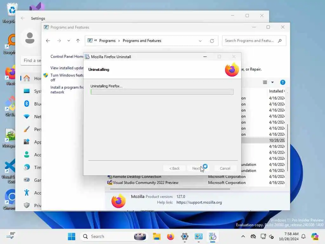Click Programs in the breadcrumb path
Image resolution: width=325 pixels, height=244 pixels.
point(107,41)
